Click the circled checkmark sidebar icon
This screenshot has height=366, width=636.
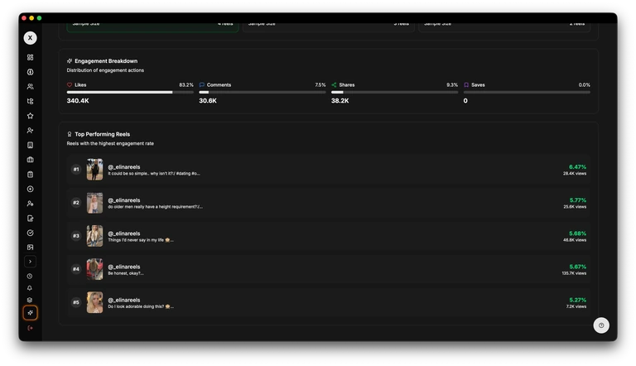[30, 233]
